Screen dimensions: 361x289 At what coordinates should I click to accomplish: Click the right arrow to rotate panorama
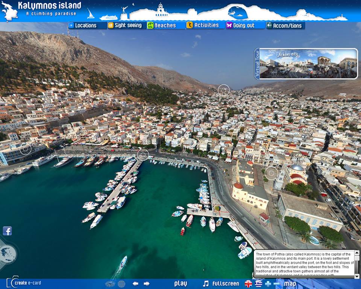(146, 284)
